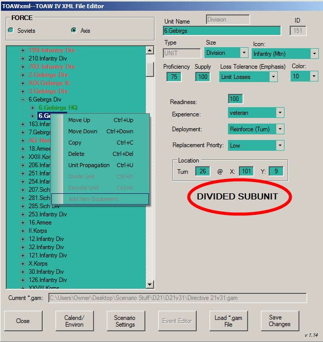Click the unit tree scroll down arrow

(149, 284)
